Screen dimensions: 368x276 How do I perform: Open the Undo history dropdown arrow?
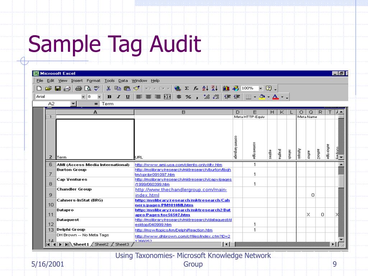155,88
